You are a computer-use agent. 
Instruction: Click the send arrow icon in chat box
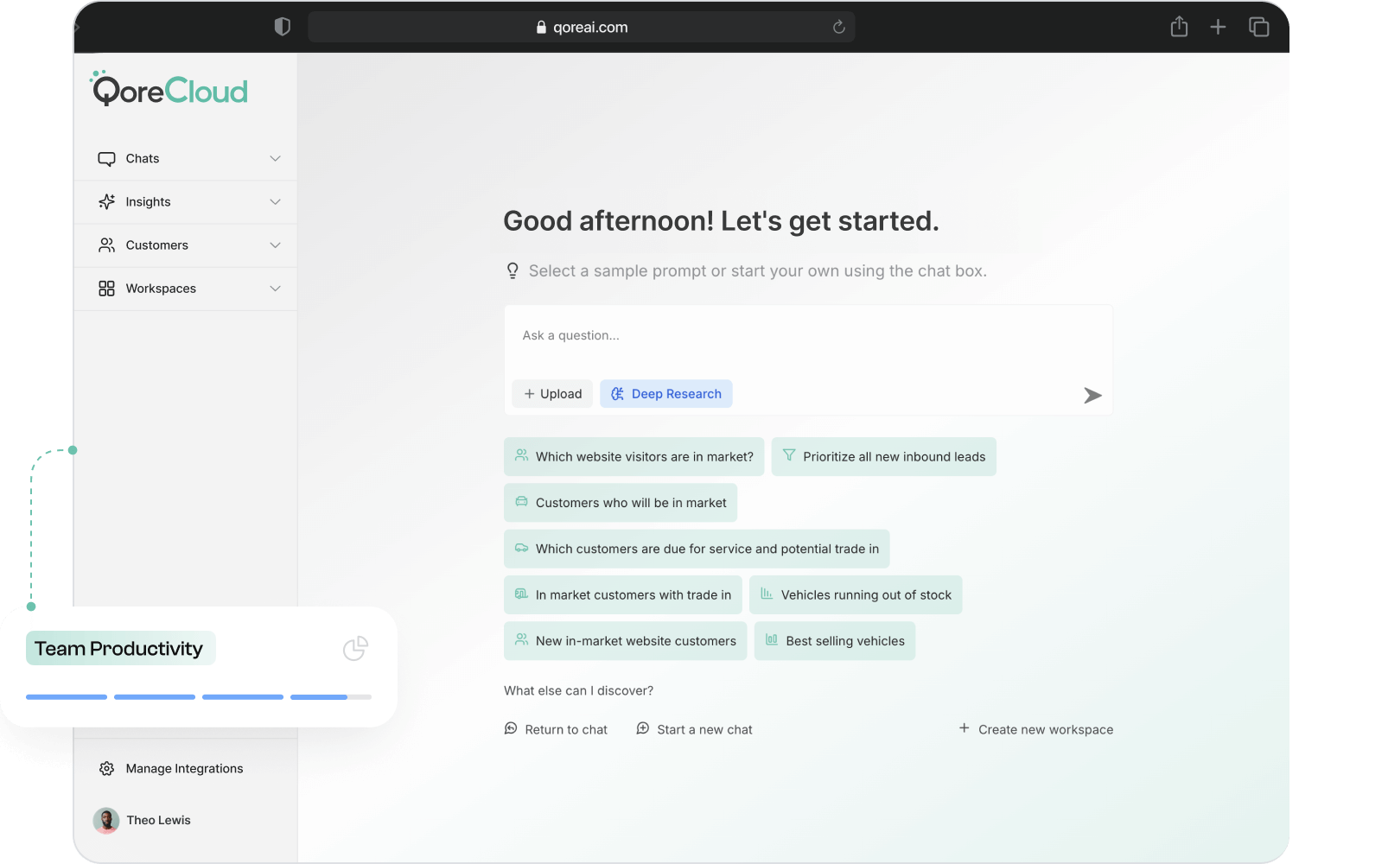point(1092,396)
